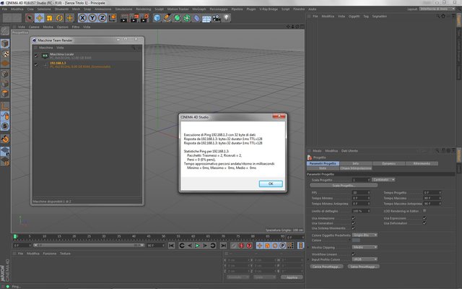The image size is (462, 289).
Task: Enable Snap with the S sidebar icon
Action: (5, 126)
